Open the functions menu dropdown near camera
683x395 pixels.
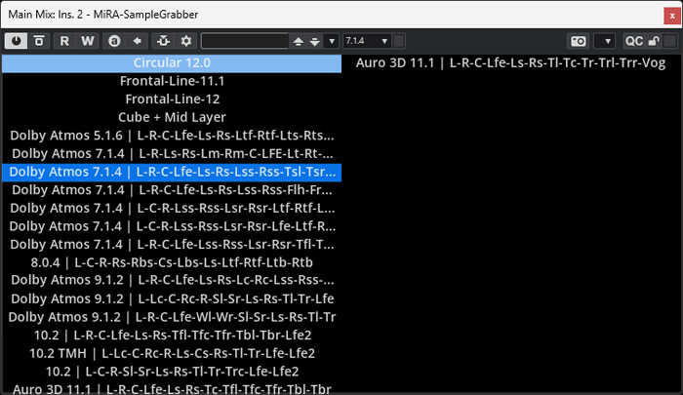(x=605, y=41)
